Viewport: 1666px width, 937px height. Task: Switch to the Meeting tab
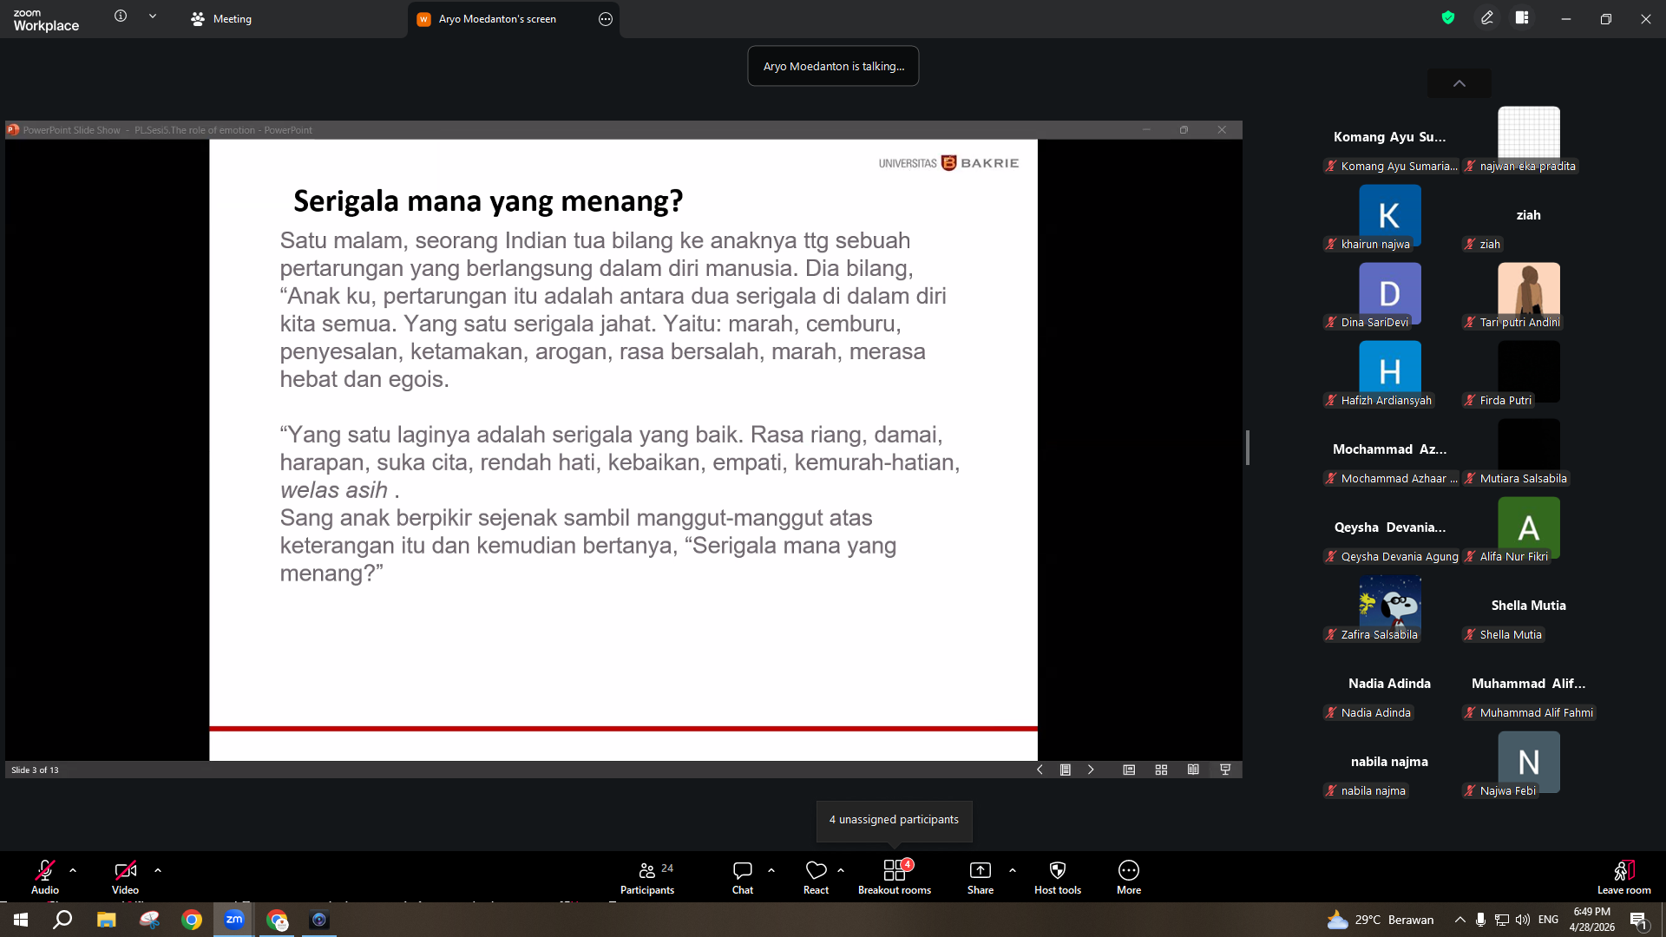coord(221,19)
